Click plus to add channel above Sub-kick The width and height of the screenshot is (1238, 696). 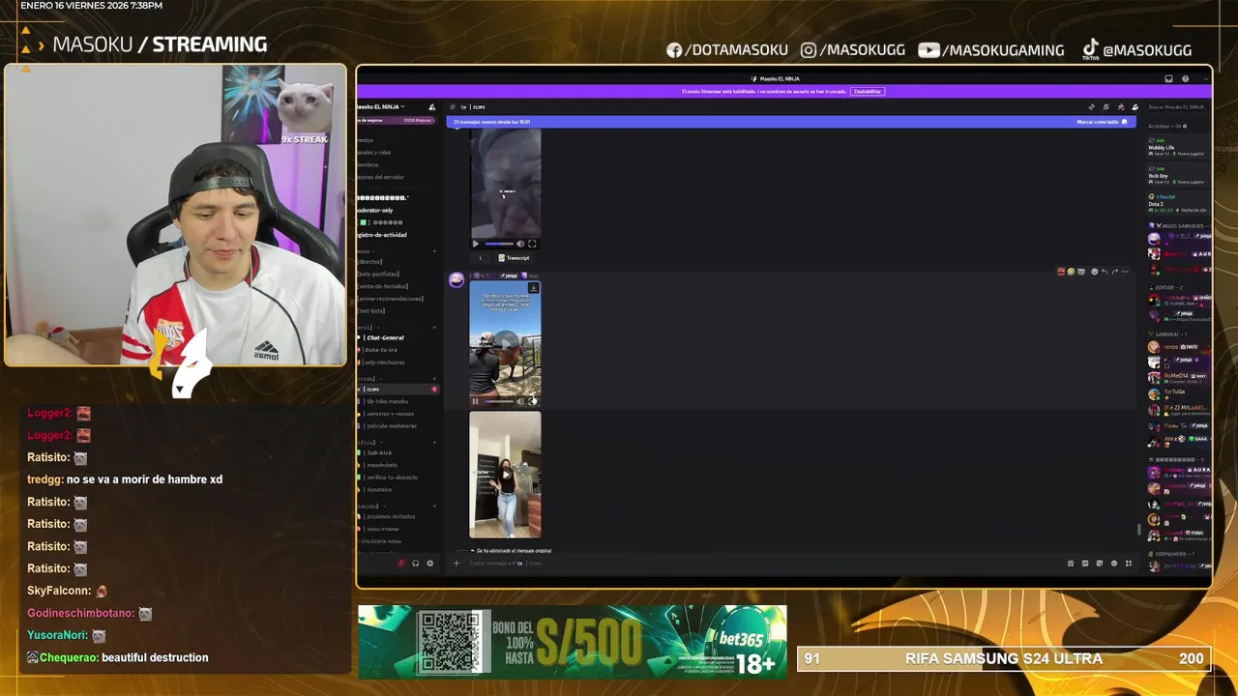433,442
